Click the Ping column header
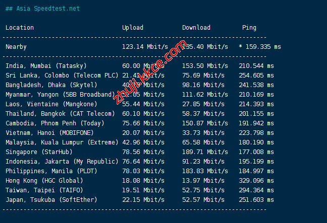This screenshot has width=327, height=223. (x=249, y=28)
